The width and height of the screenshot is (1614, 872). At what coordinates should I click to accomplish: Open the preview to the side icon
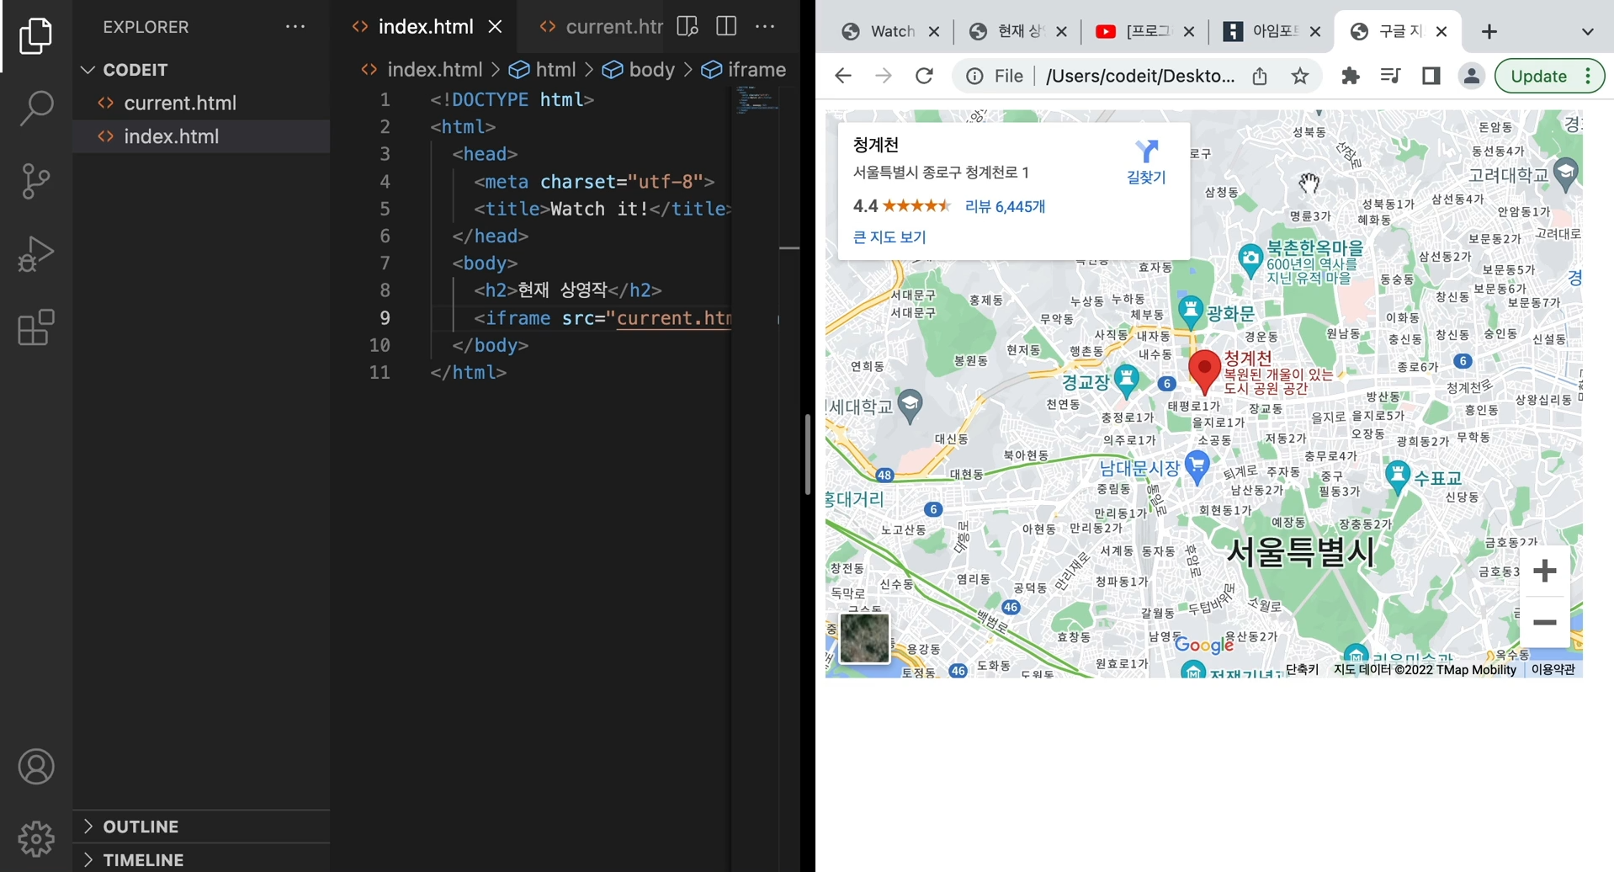tap(688, 27)
